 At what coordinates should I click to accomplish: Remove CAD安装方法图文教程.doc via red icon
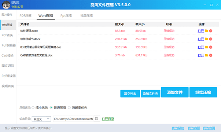click(211, 55)
